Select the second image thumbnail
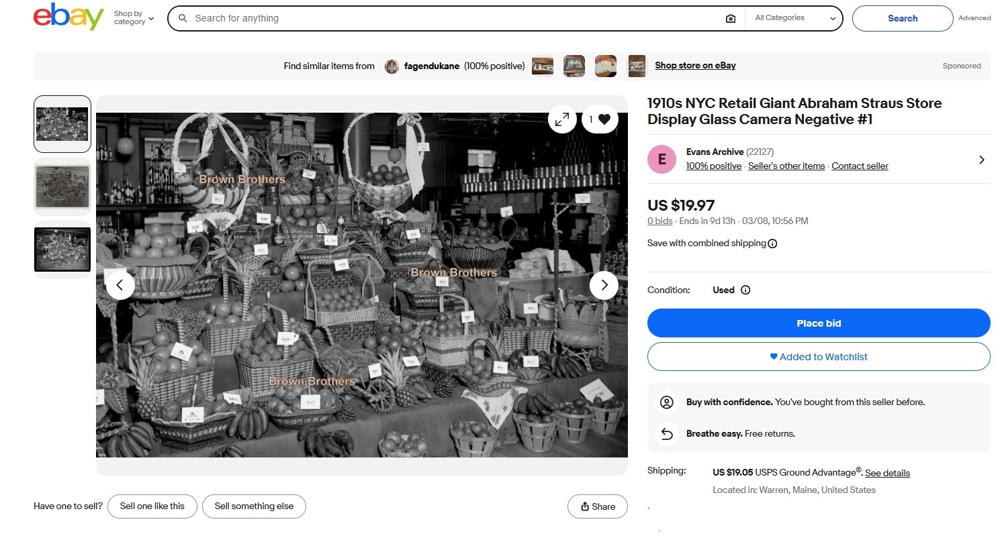 click(x=62, y=187)
